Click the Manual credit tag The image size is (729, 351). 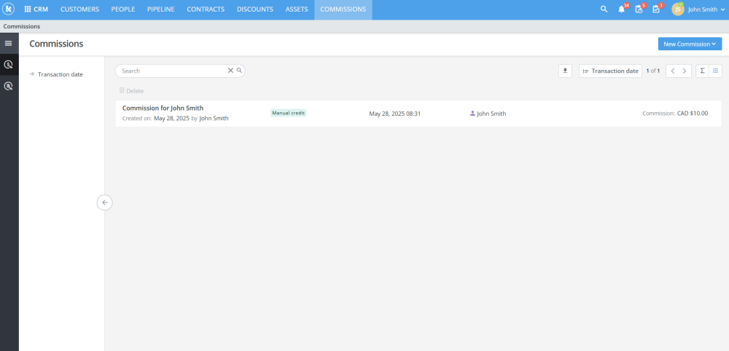tap(288, 113)
